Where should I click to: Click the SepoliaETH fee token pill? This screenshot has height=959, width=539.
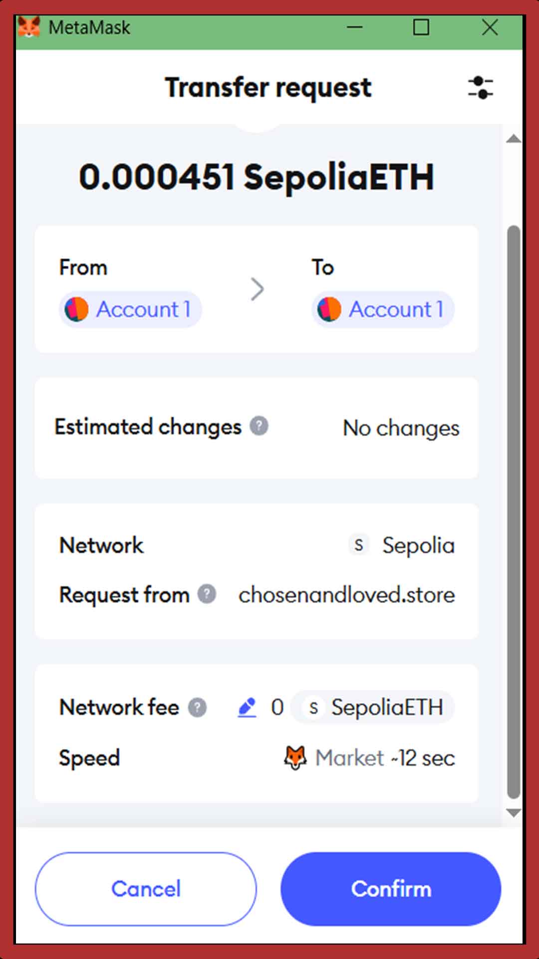tap(373, 707)
